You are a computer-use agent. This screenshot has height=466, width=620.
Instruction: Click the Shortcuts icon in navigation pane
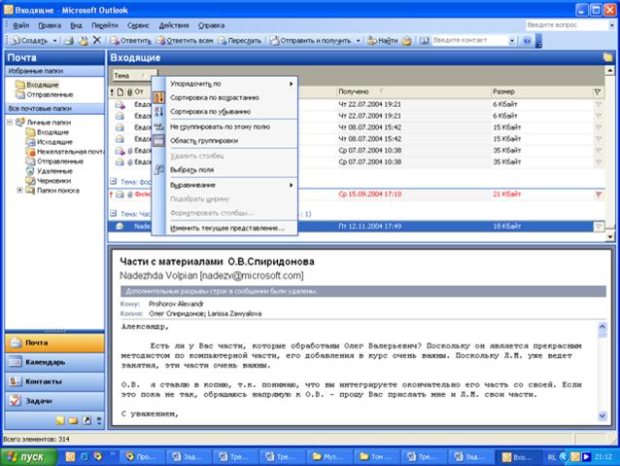click(x=87, y=420)
